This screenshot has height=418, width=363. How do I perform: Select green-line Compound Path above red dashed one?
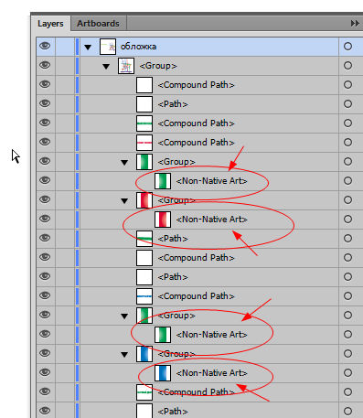coord(196,123)
